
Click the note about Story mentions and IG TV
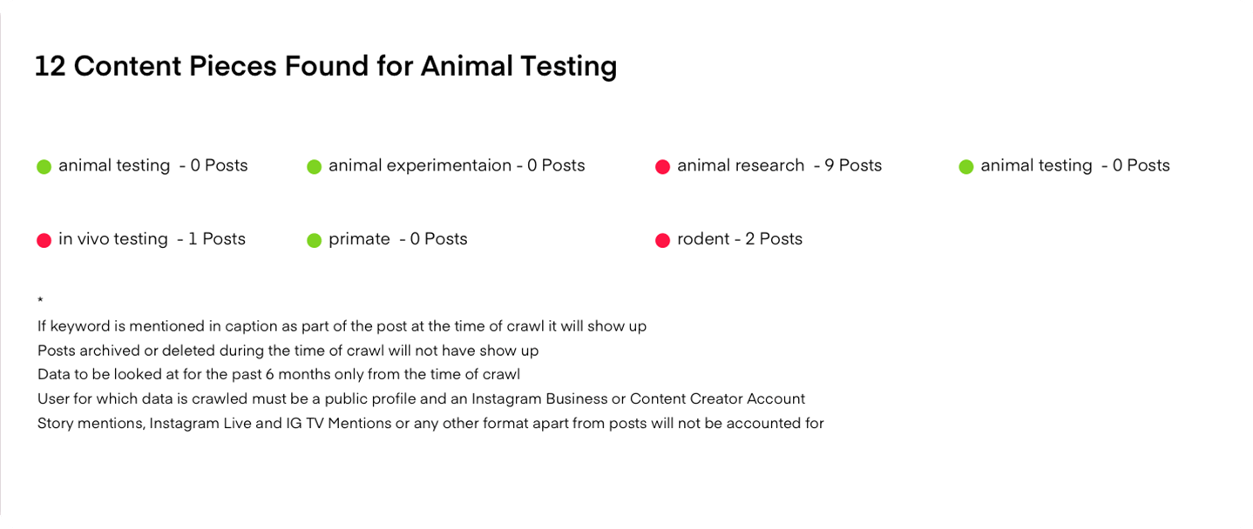[430, 424]
